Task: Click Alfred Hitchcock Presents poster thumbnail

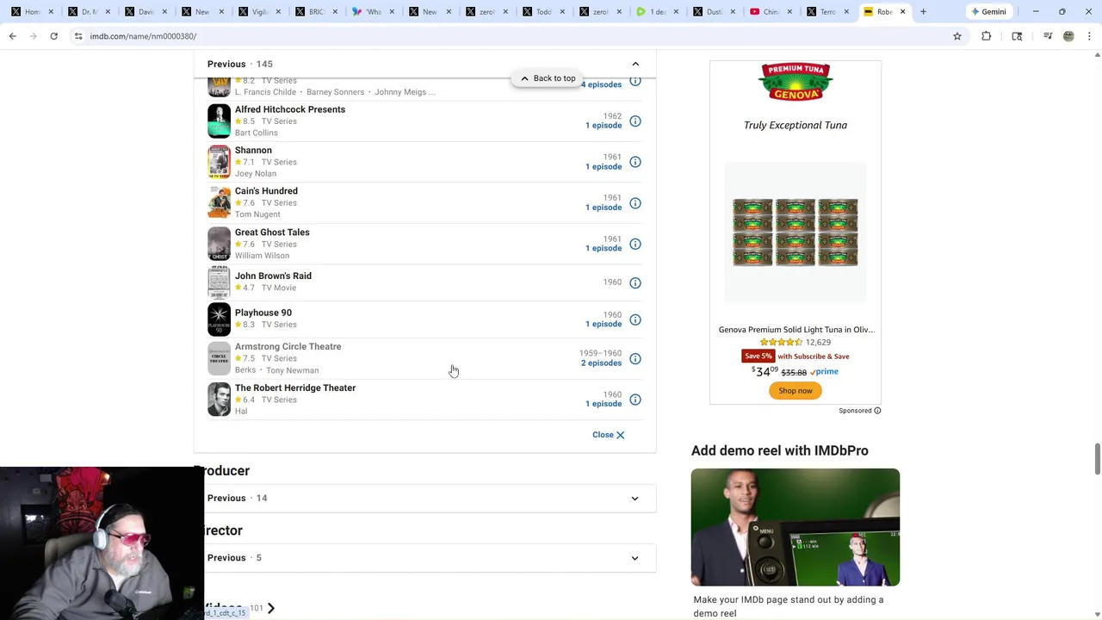Action: 219,121
